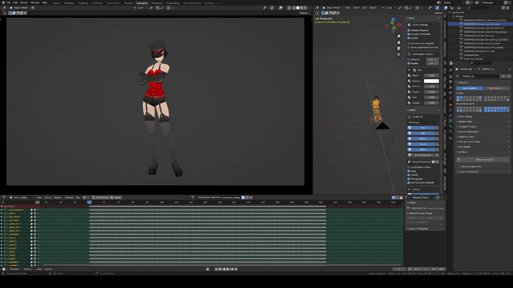513x288 pixels.
Task: Enable the Manual Frame Range checkbox
Action: 408,213
